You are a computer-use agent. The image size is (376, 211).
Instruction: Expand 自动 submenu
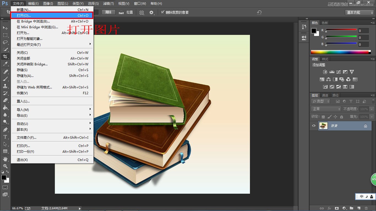[52, 124]
